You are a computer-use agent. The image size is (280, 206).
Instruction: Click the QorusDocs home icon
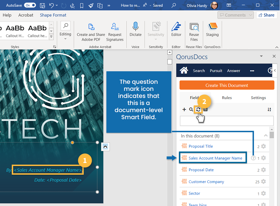click(x=184, y=71)
